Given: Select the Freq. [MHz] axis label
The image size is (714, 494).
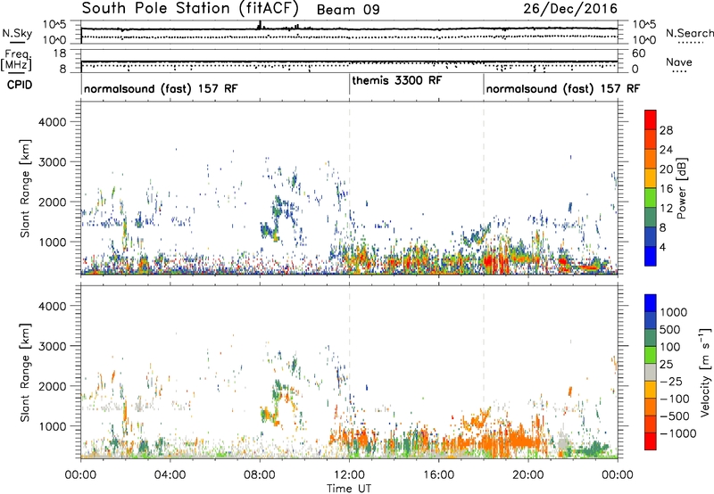Looking at the screenshot, I should point(16,60).
